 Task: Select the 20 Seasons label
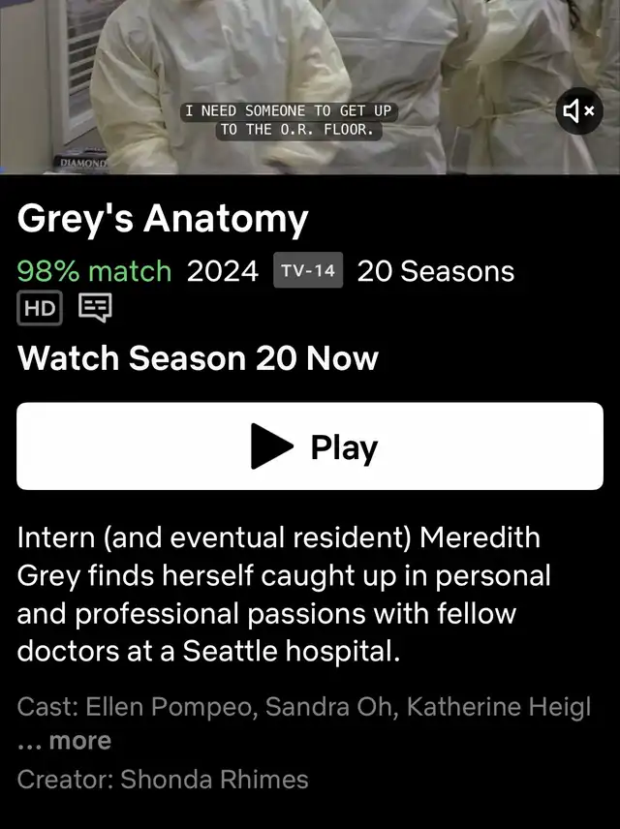click(435, 271)
